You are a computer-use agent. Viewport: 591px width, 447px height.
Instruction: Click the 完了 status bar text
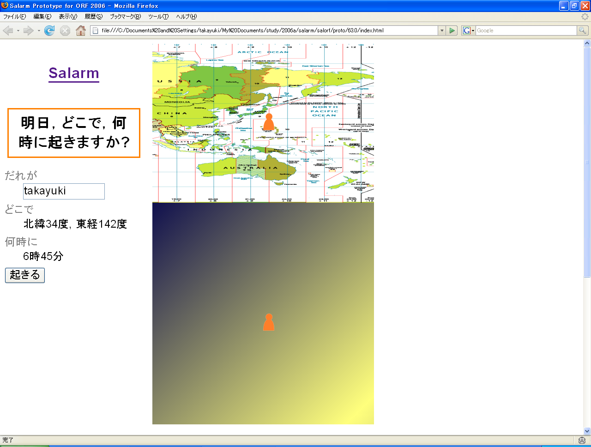click(8, 440)
